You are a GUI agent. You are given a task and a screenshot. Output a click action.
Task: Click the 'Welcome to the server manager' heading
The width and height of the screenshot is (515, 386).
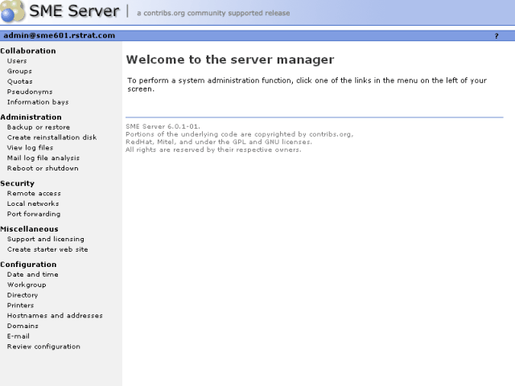pyautogui.click(x=230, y=60)
